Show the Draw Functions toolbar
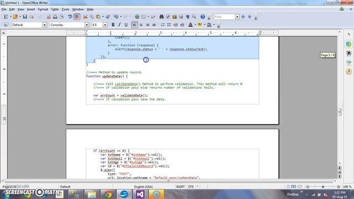The width and height of the screenshot is (354, 199). (x=153, y=17)
